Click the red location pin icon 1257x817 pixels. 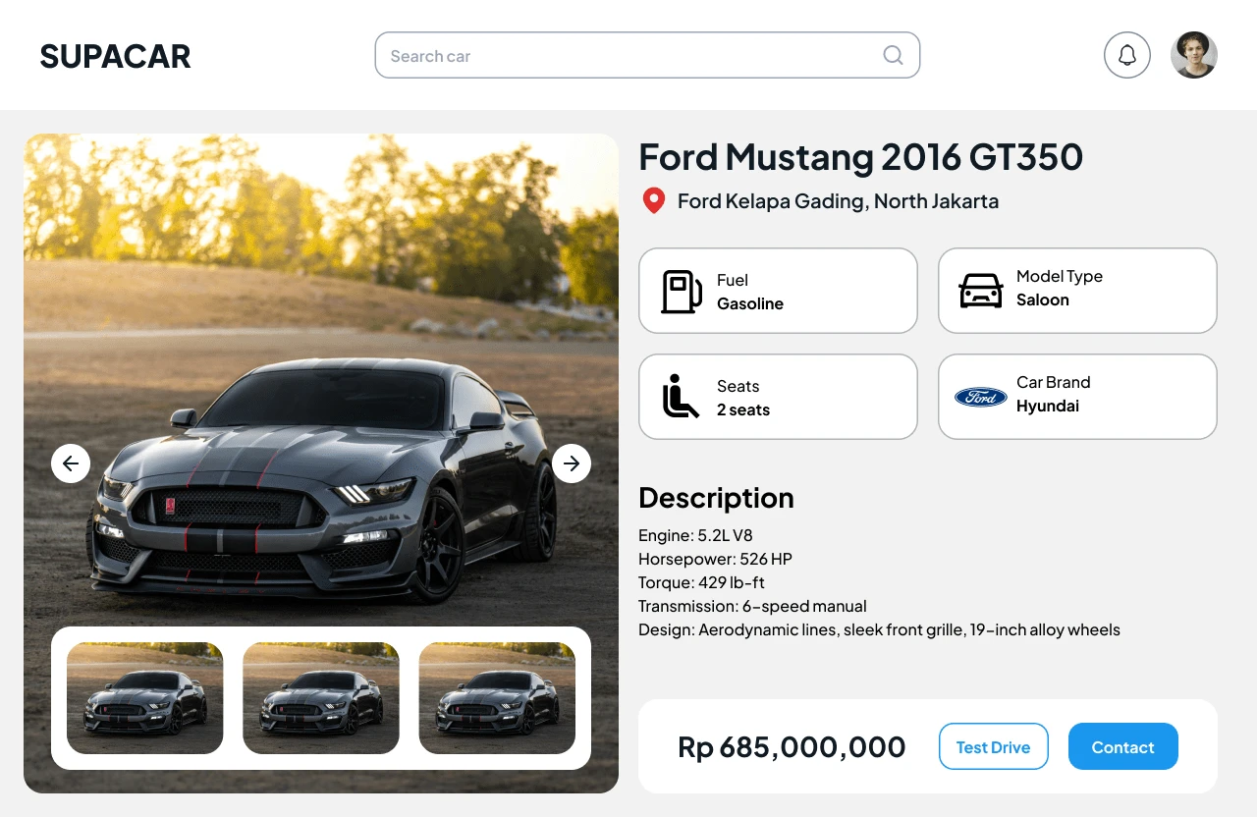point(653,201)
